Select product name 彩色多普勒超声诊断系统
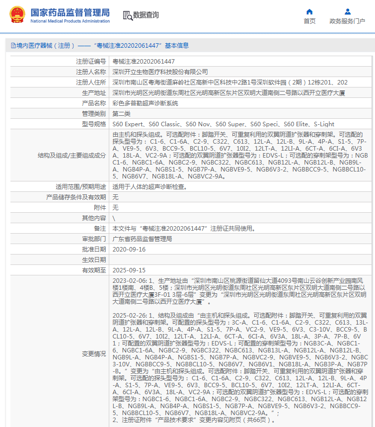The image size is (375, 427). pos(146,103)
